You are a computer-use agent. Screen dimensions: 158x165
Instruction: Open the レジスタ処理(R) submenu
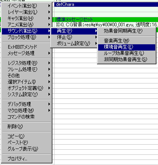(27, 63)
